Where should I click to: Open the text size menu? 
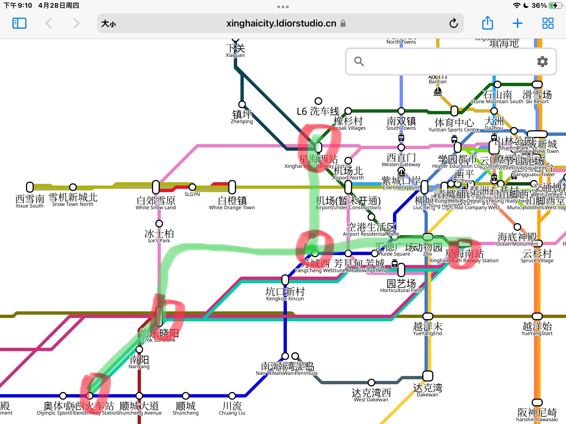click(108, 23)
